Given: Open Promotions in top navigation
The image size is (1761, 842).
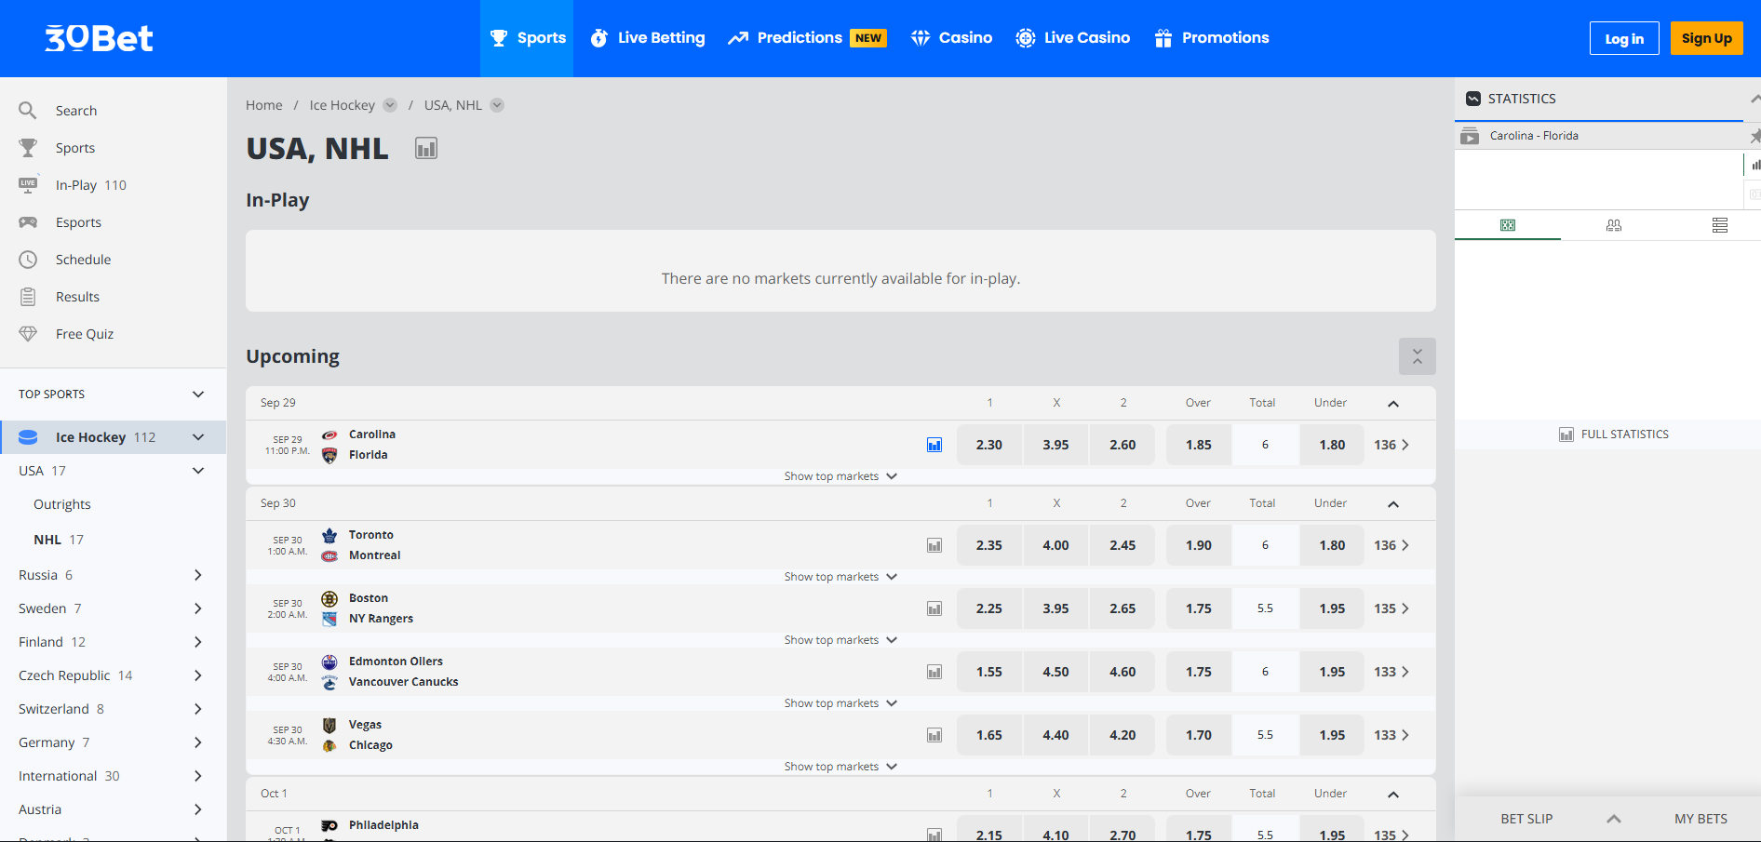Looking at the screenshot, I should [1211, 38].
